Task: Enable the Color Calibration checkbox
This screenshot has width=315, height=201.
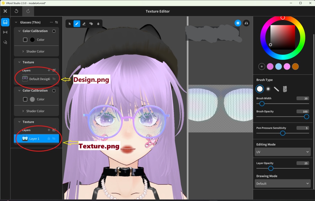Action: 26,40
